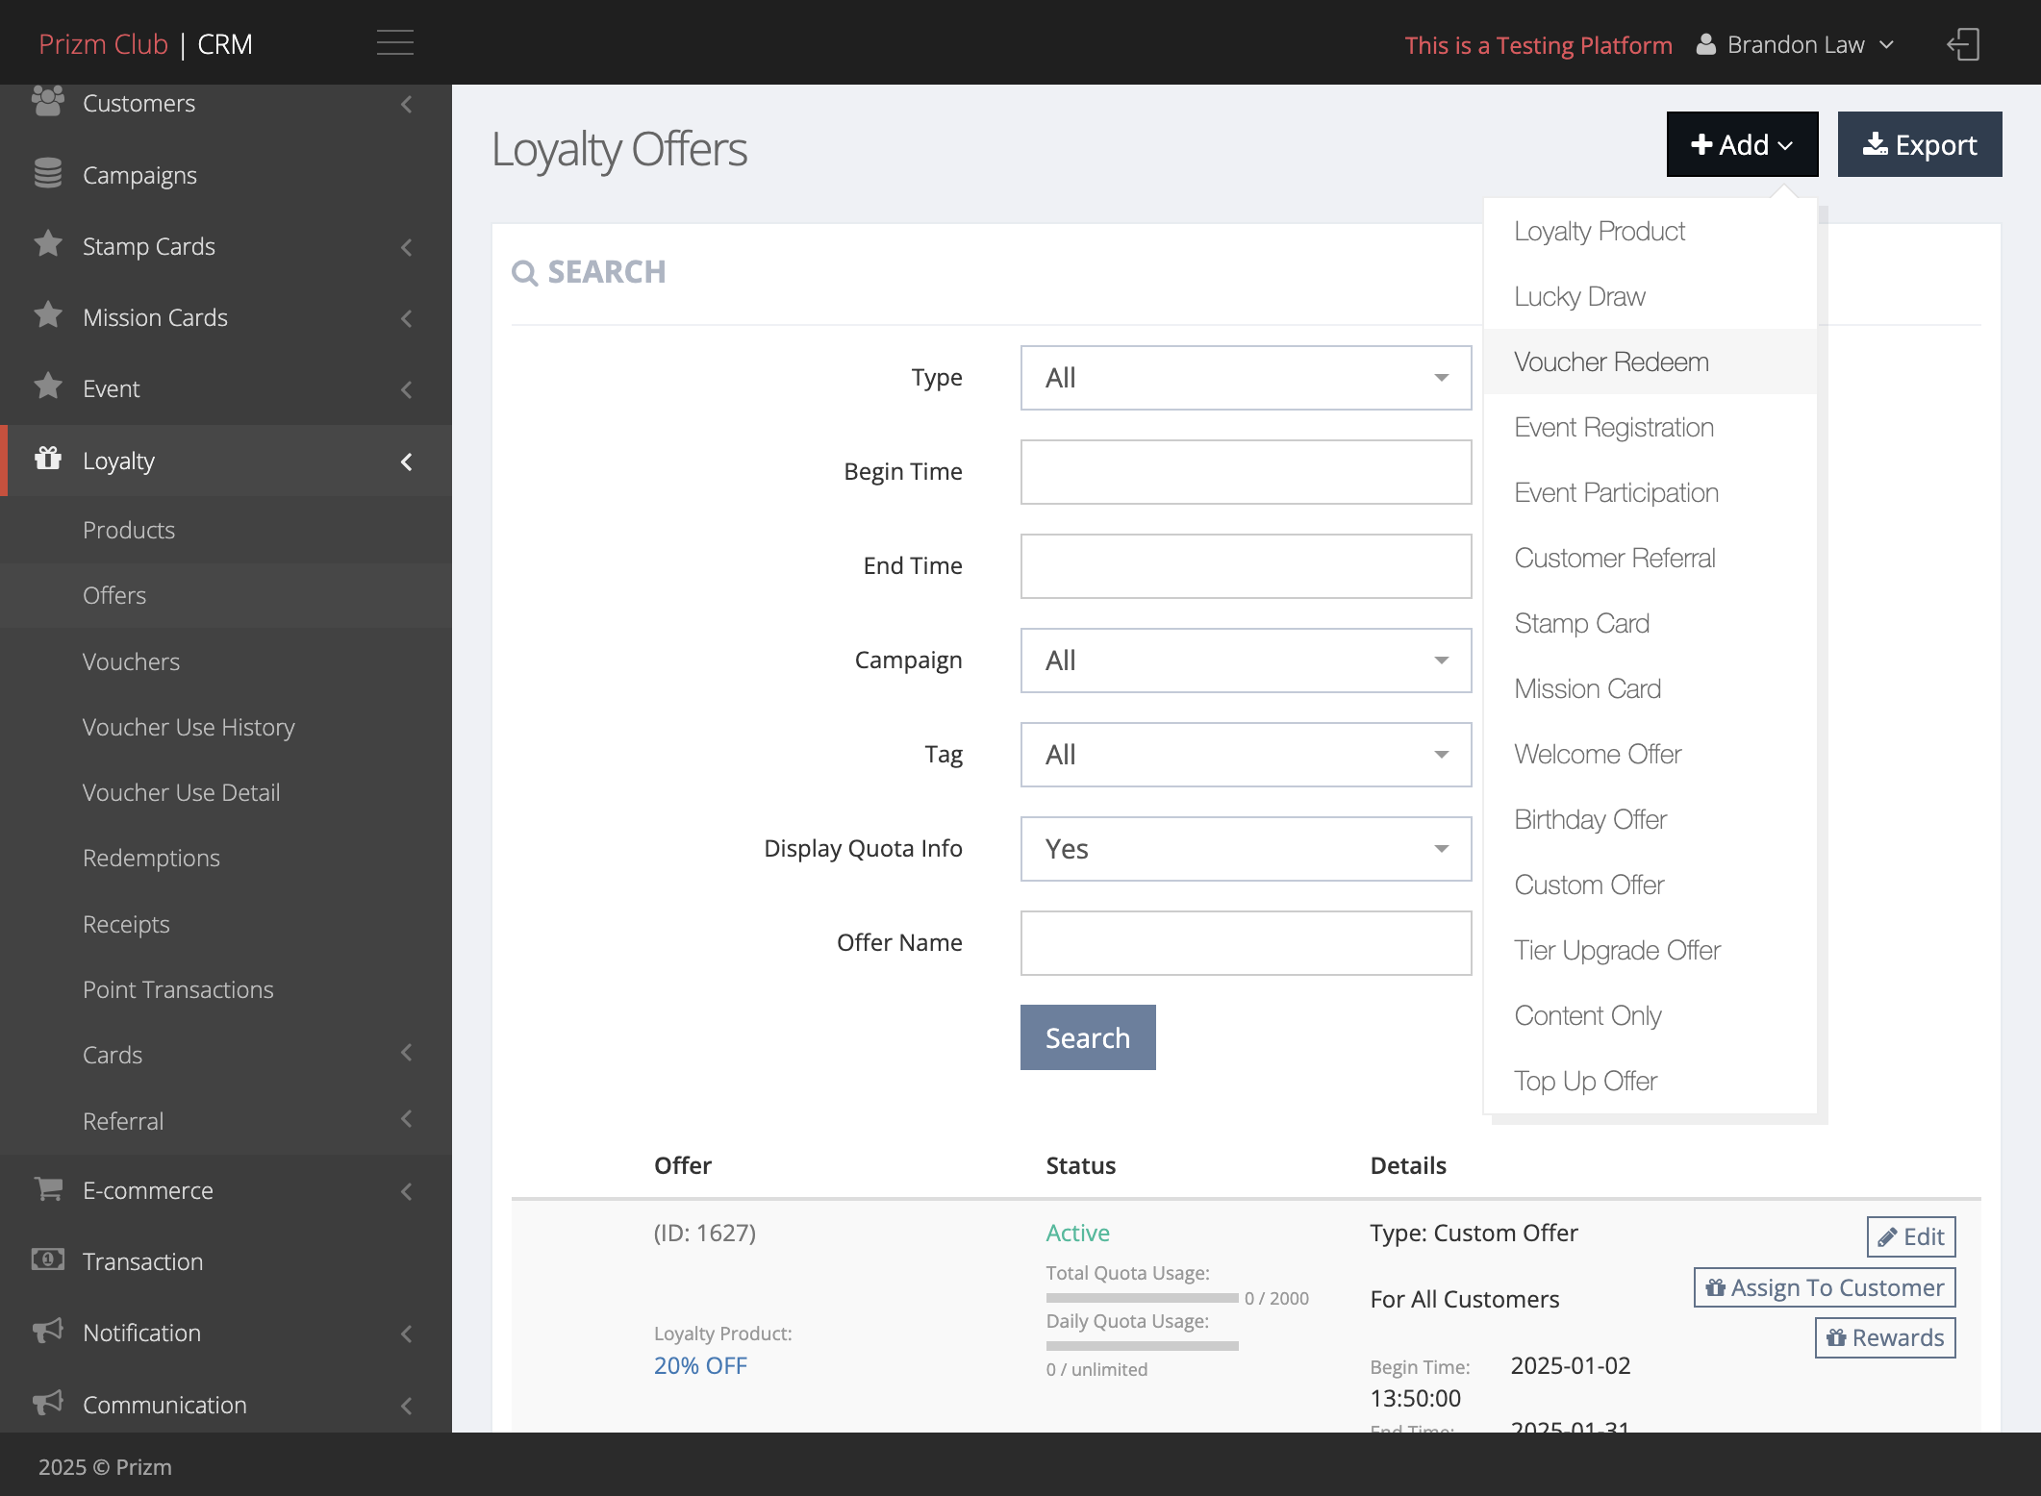2041x1496 pixels.
Task: Click the search magnifier icon
Action: pos(524,273)
